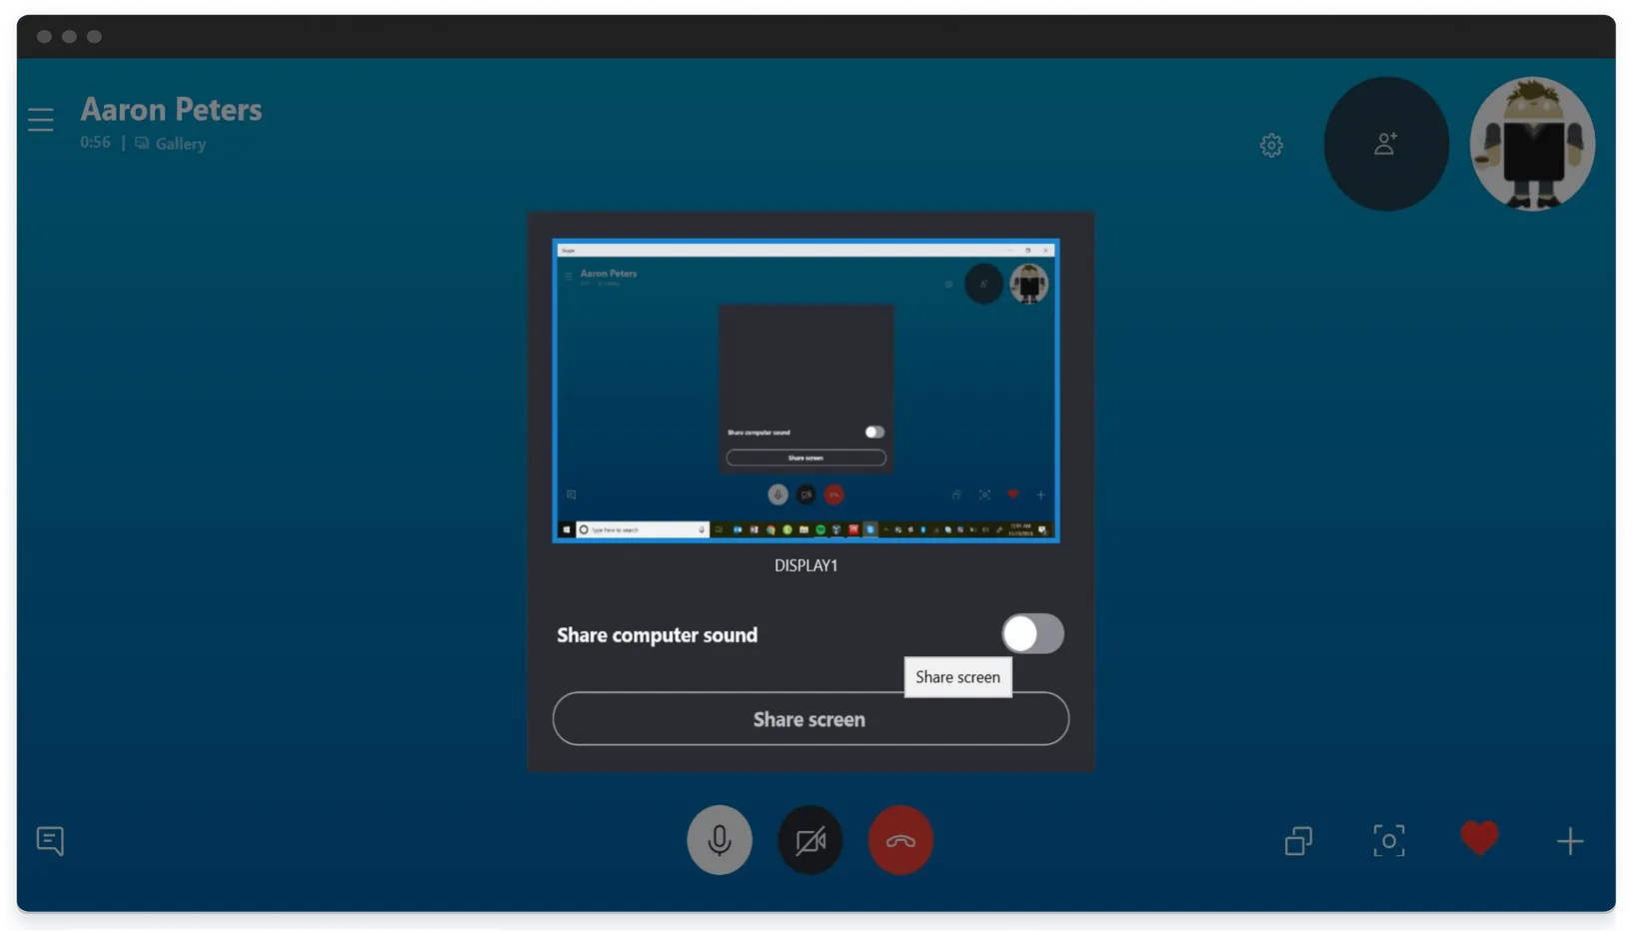Click the Aaron Peters call title

point(171,109)
